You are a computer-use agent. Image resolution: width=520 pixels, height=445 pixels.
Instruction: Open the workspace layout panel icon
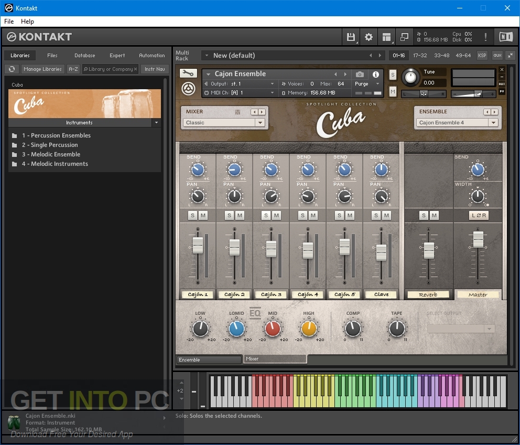(x=386, y=37)
